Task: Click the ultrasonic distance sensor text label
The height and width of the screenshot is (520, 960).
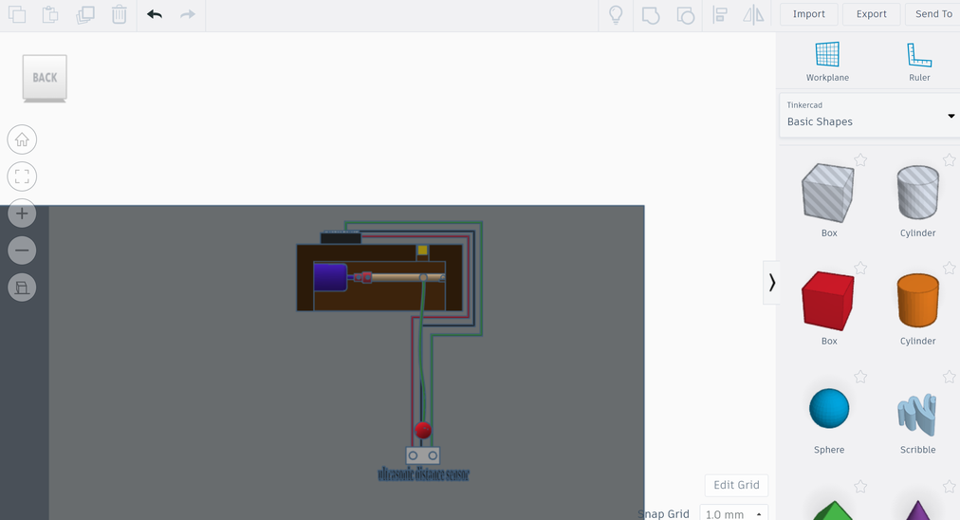Action: pos(424,474)
